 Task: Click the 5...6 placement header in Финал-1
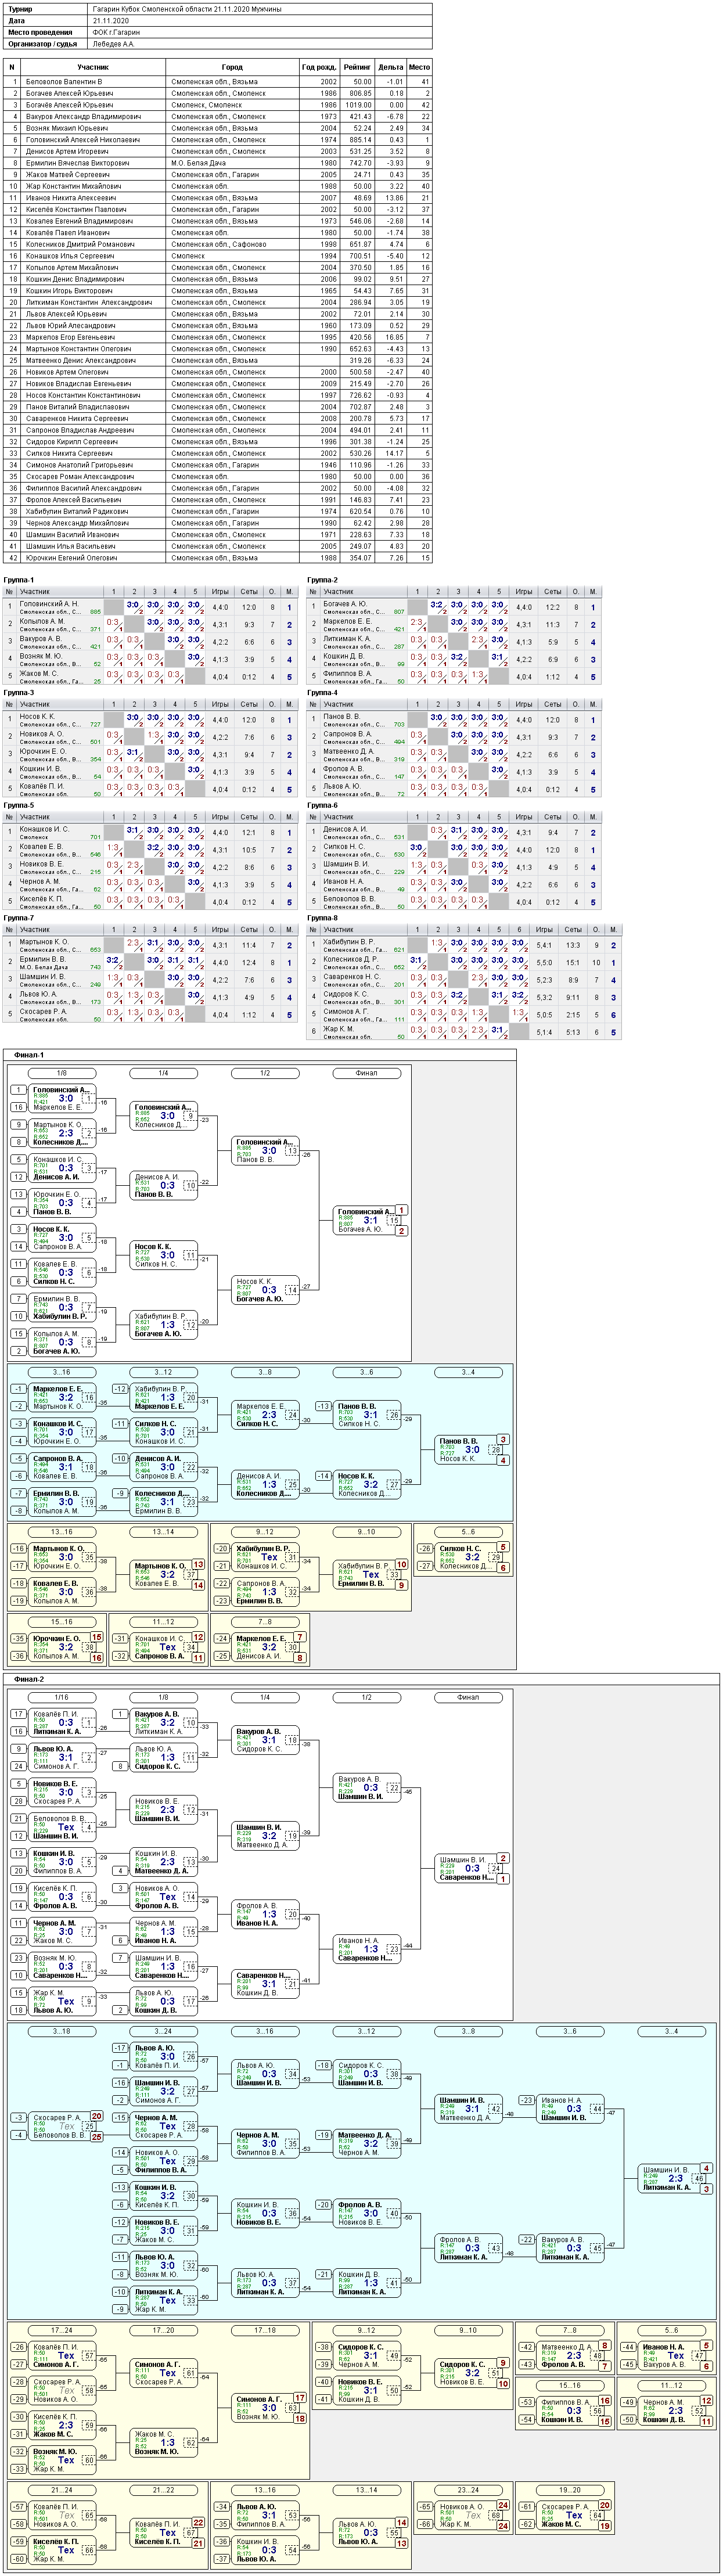click(x=468, y=1532)
